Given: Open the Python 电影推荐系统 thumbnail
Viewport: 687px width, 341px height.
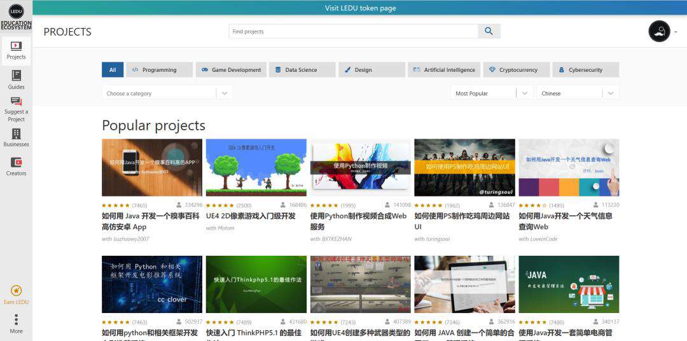Looking at the screenshot, I should point(152,284).
